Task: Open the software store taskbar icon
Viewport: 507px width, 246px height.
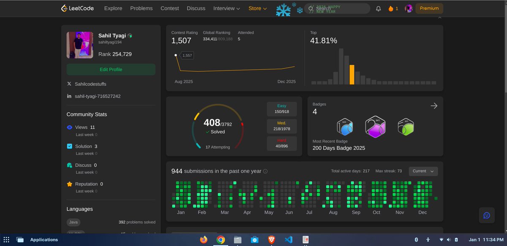Action: pos(254,240)
